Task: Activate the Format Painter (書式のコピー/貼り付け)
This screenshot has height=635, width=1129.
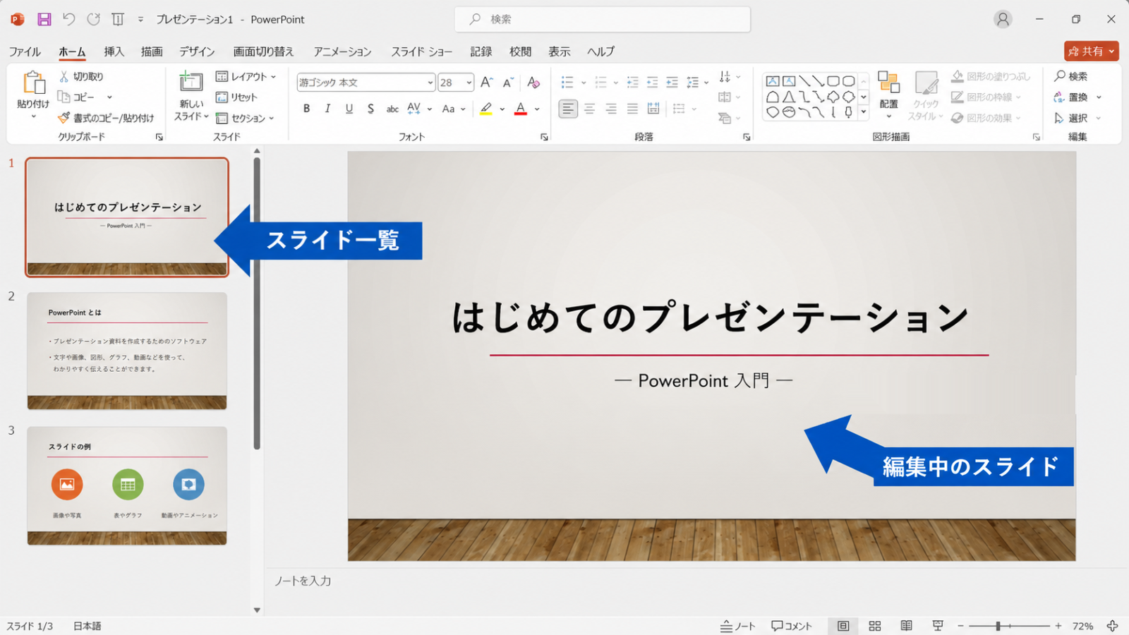Action: [x=106, y=118]
